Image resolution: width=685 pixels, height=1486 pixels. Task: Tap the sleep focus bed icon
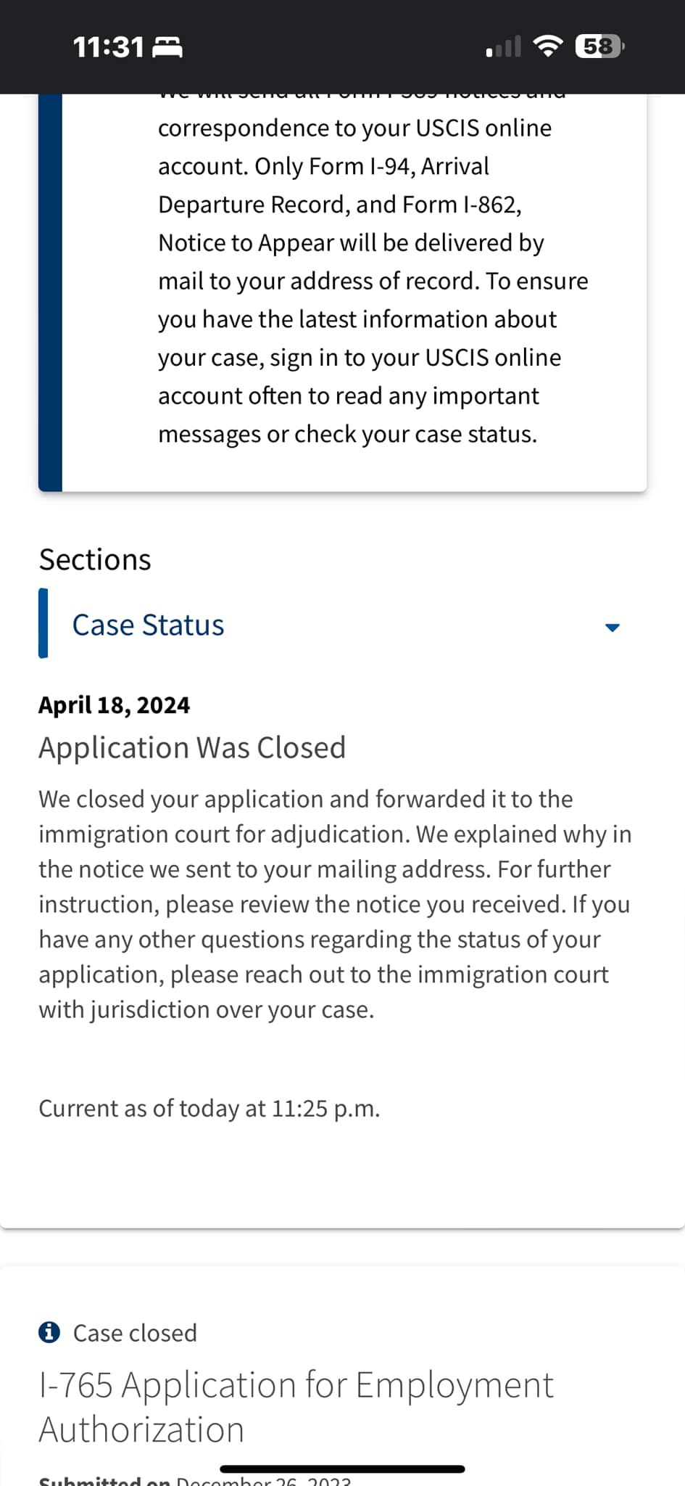coord(167,47)
